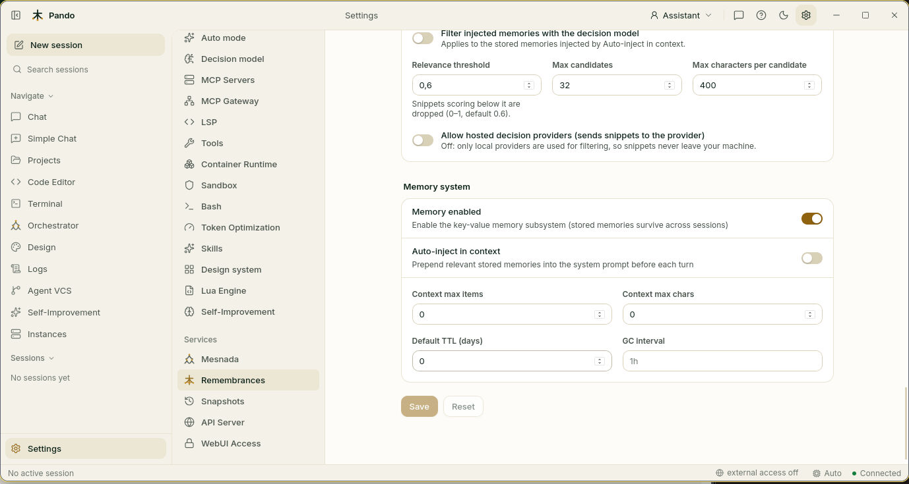Enable Auto-inject in context switch
This screenshot has width=909, height=484.
[812, 258]
